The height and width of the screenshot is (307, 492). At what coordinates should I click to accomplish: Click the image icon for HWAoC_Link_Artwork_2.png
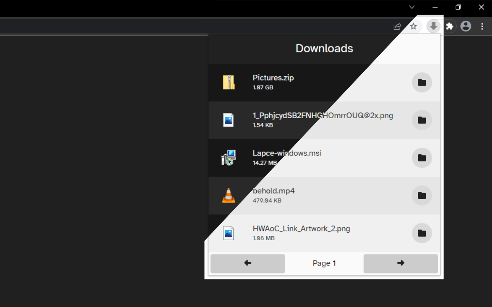coord(228,233)
